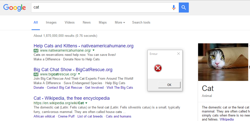This screenshot has height=121, width=250.
Task: Click the 'About 1,870,000,000 results' text
Action: coord(65,36)
